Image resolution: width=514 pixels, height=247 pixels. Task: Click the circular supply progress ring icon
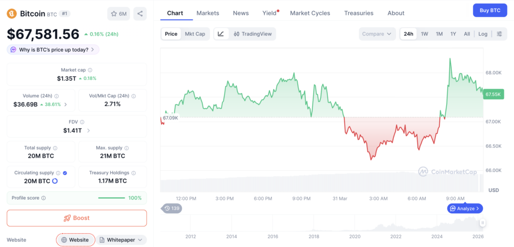(55, 181)
